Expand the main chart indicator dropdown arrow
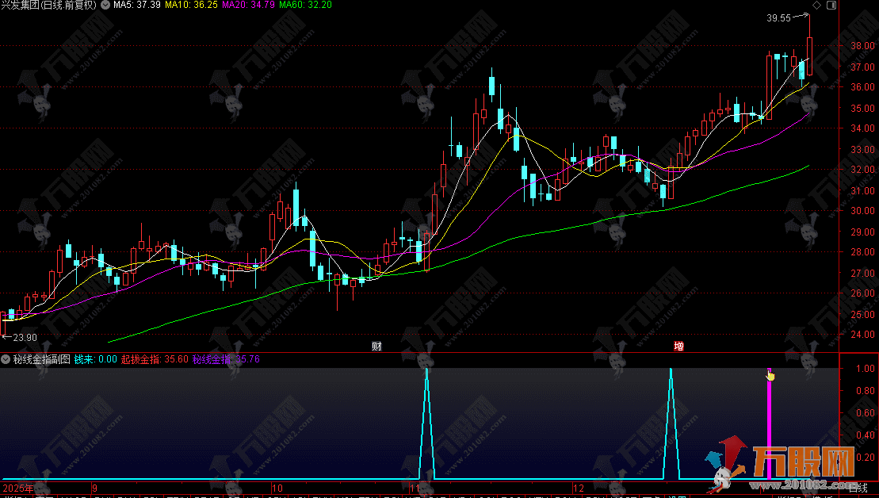Image resolution: width=879 pixels, height=498 pixels. pos(106,5)
